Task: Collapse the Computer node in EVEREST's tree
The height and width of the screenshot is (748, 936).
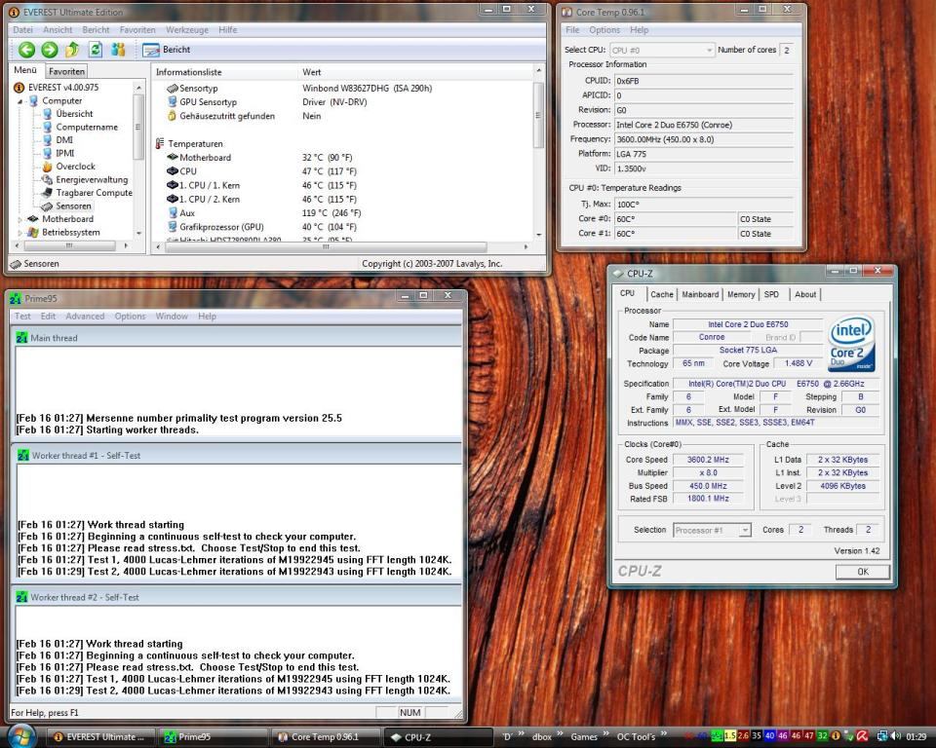Action: (20, 101)
